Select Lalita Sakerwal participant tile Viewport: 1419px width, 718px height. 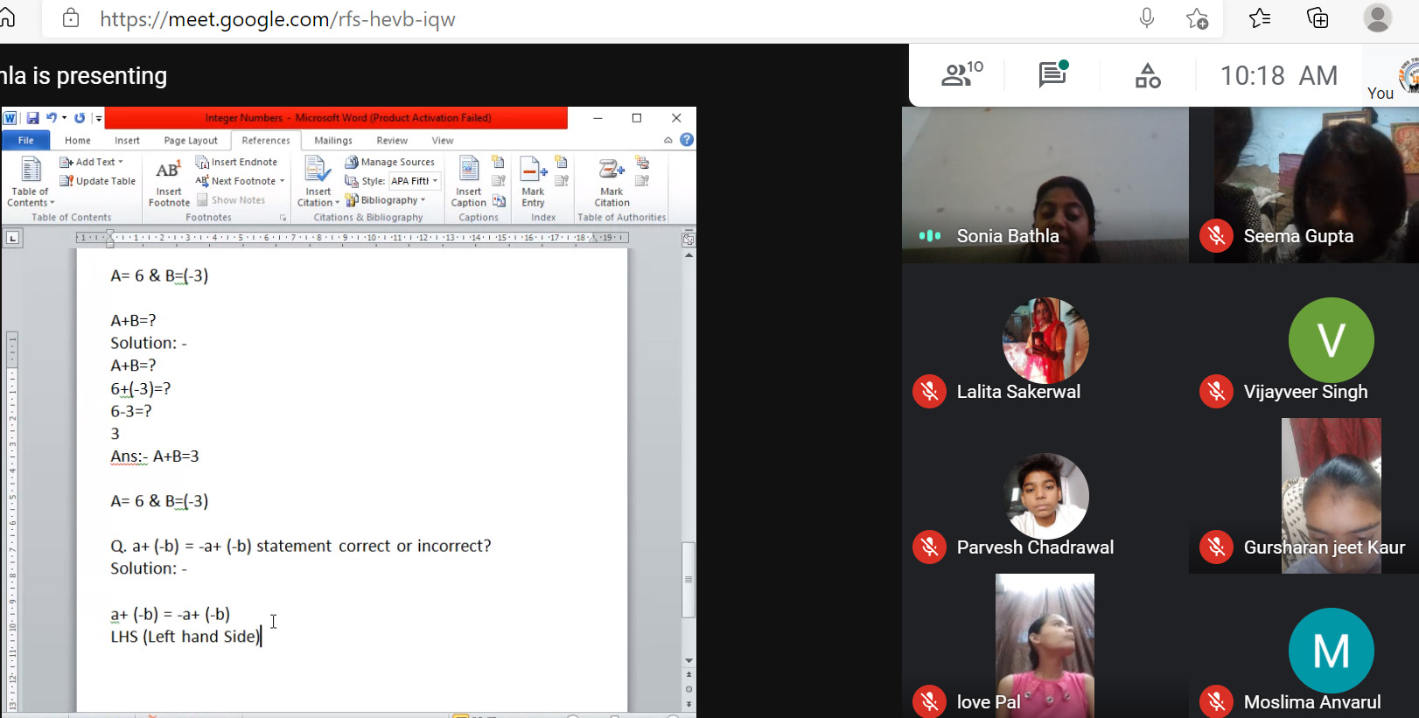(x=1045, y=341)
